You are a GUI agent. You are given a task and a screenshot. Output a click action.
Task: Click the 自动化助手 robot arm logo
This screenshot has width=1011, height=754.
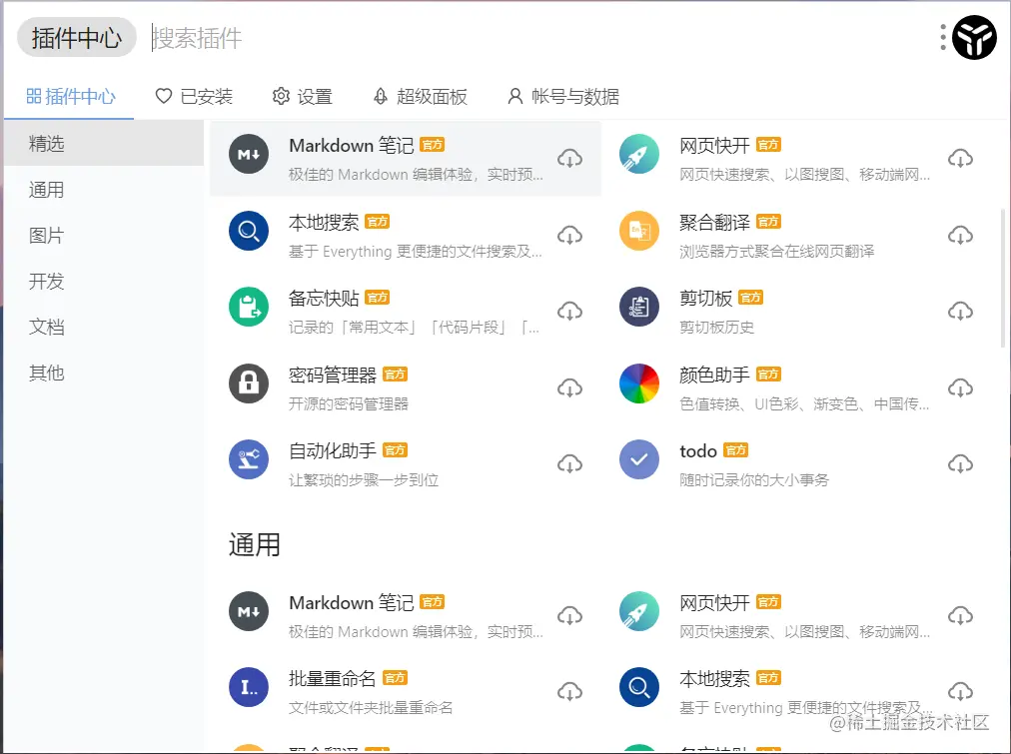[x=249, y=459]
